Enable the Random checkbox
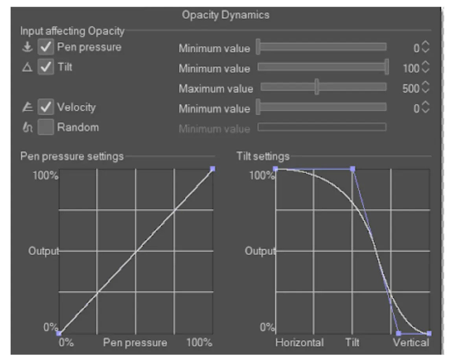Viewport: 453px width, 360px height. click(46, 127)
